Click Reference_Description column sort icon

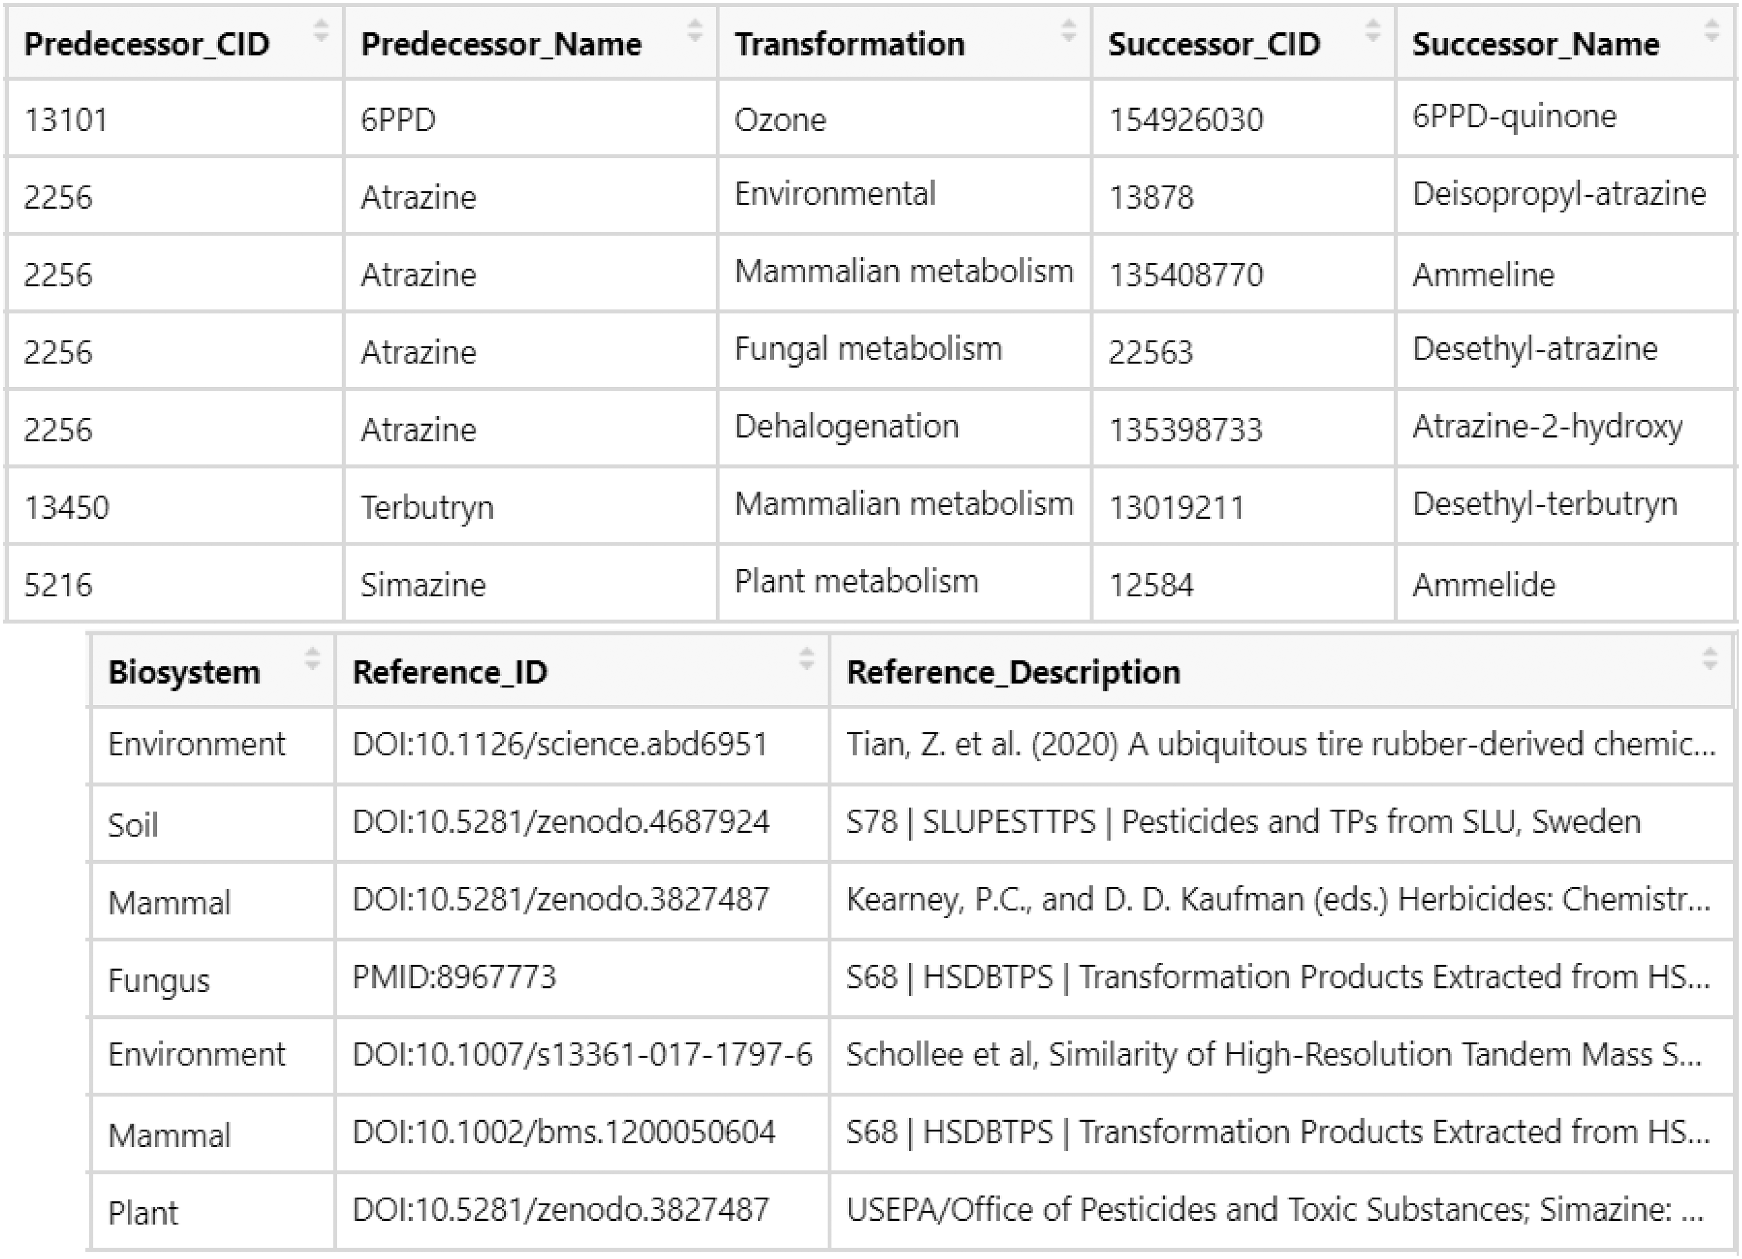[1710, 660]
